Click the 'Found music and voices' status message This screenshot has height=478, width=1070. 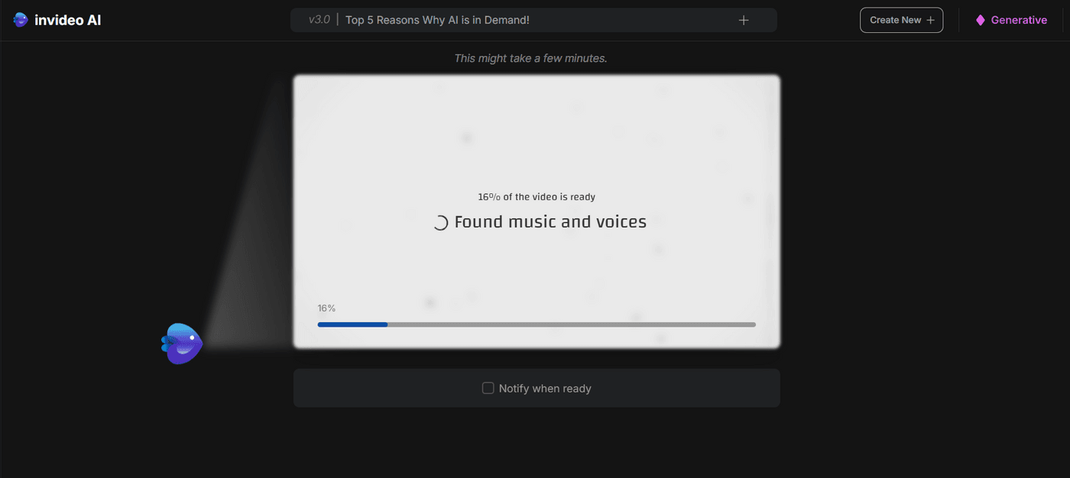tap(550, 221)
